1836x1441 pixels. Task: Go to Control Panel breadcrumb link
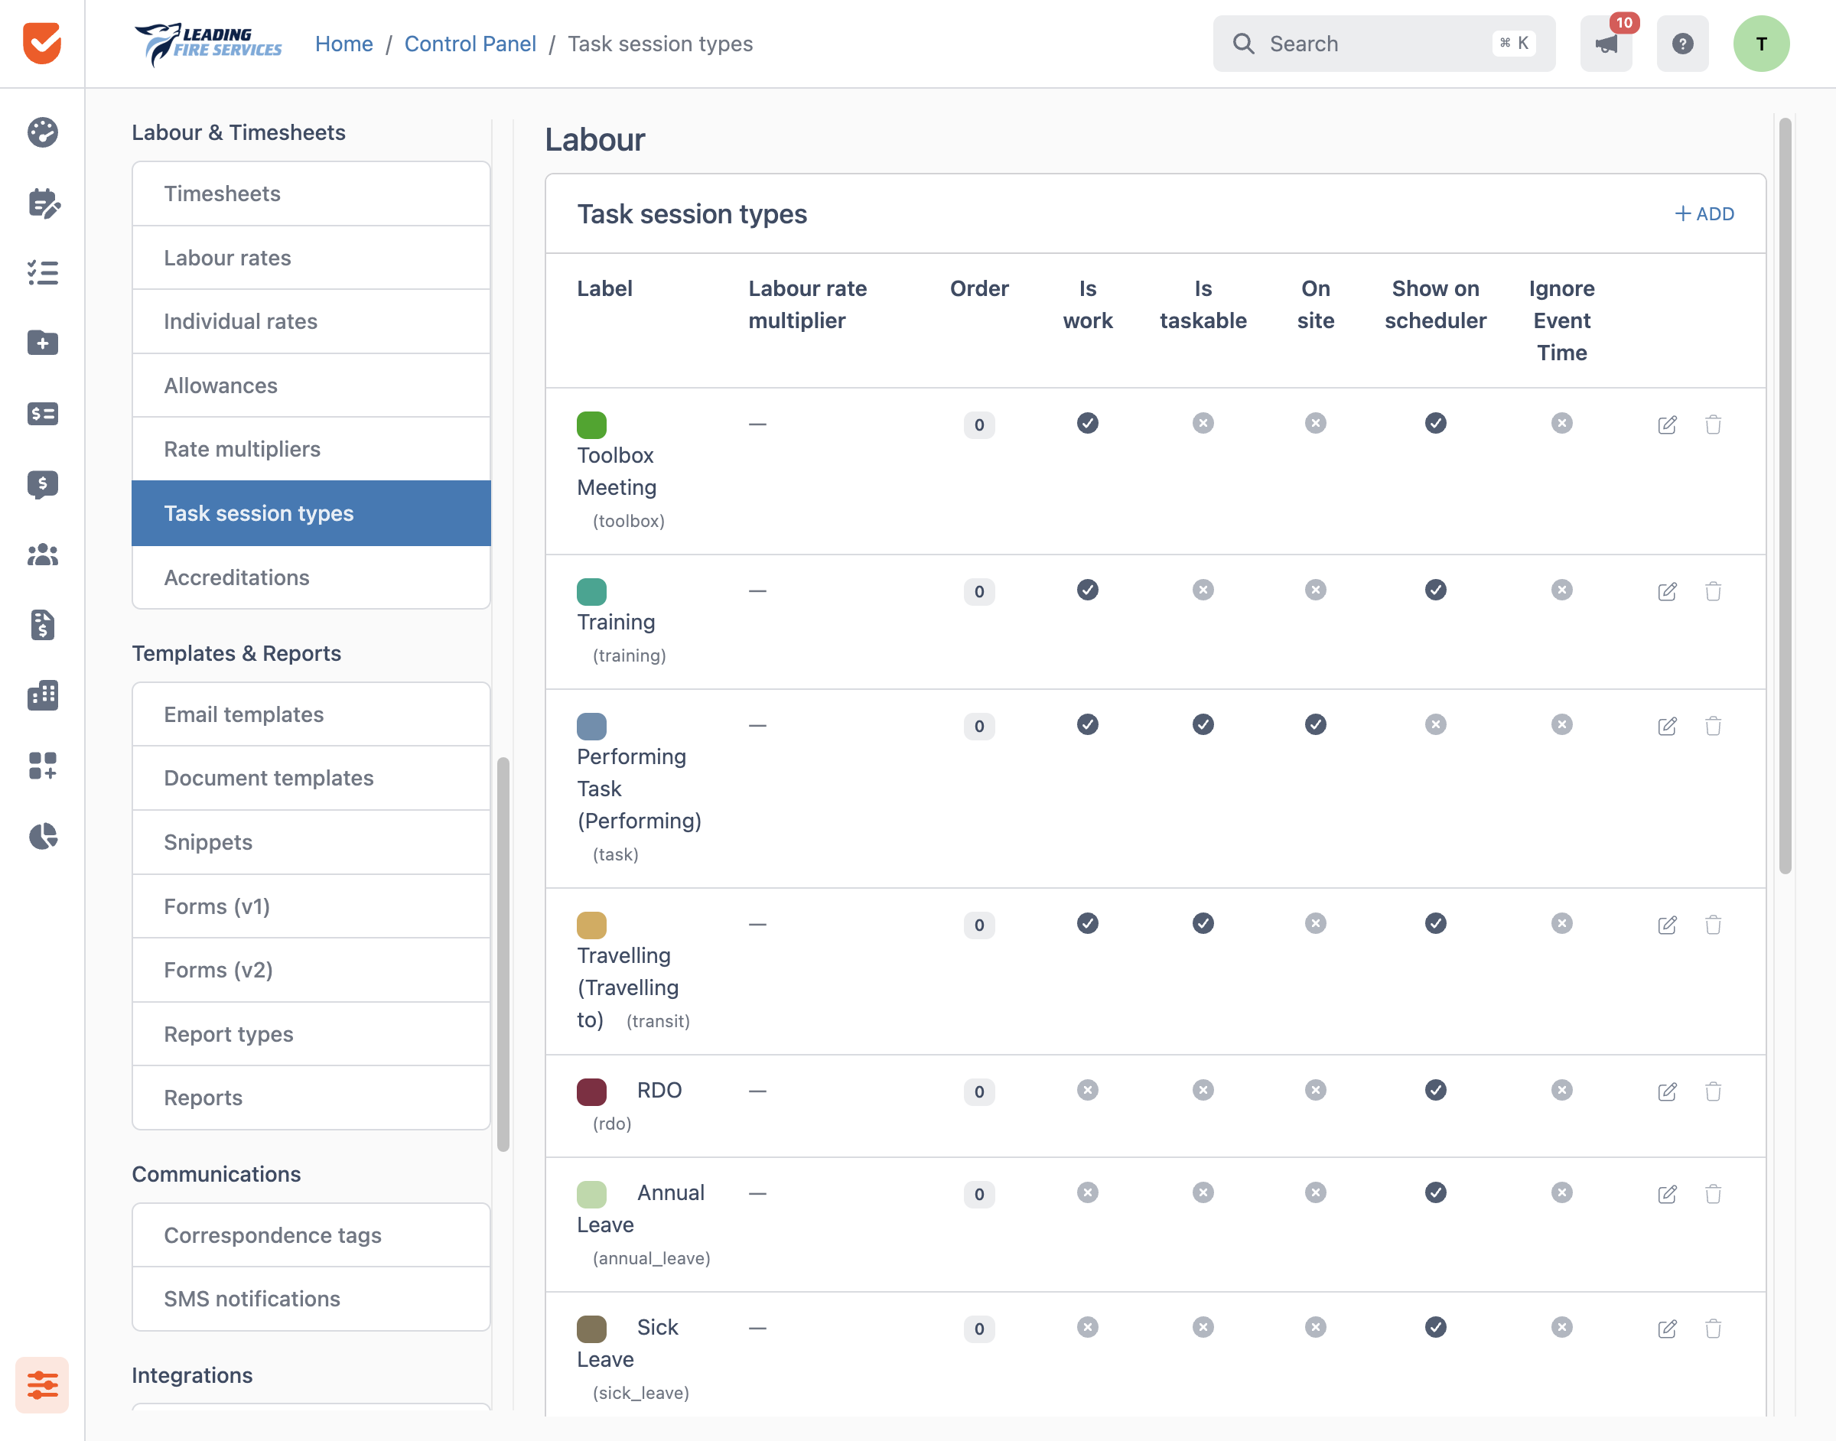pos(470,44)
